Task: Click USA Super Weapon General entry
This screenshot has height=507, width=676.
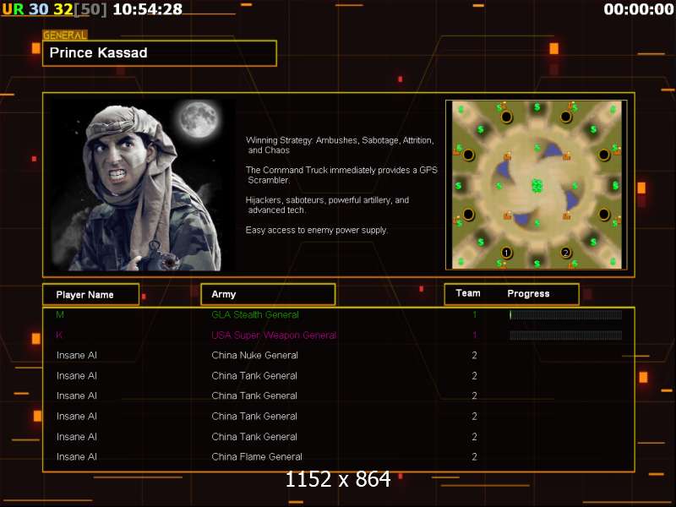Action: pos(274,335)
